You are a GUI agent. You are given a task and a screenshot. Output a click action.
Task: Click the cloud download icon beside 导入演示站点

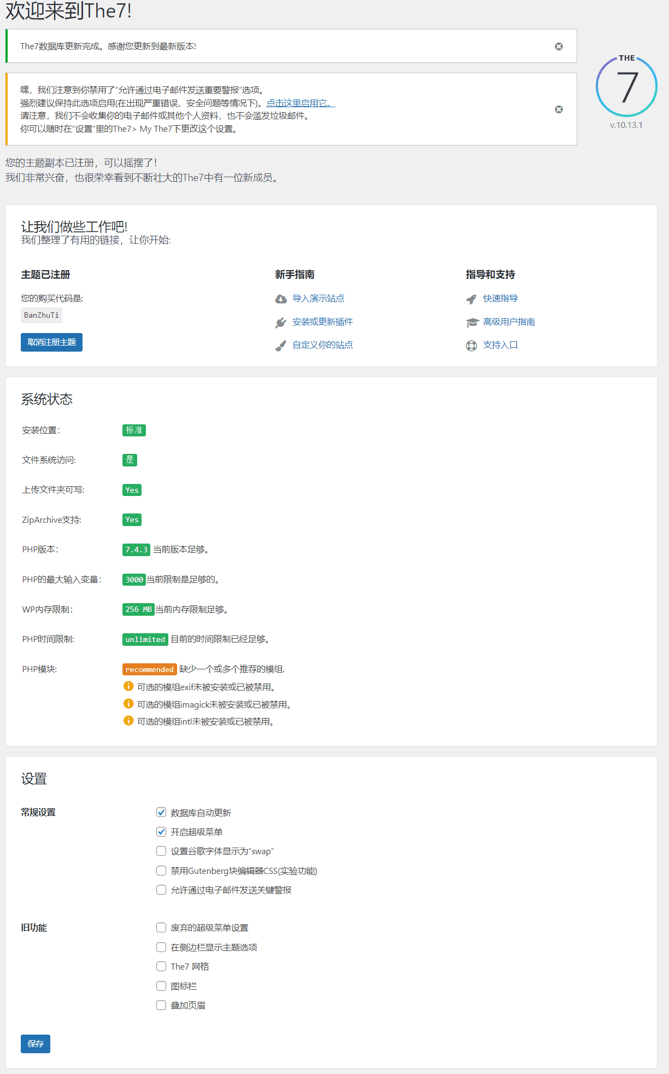pos(281,299)
